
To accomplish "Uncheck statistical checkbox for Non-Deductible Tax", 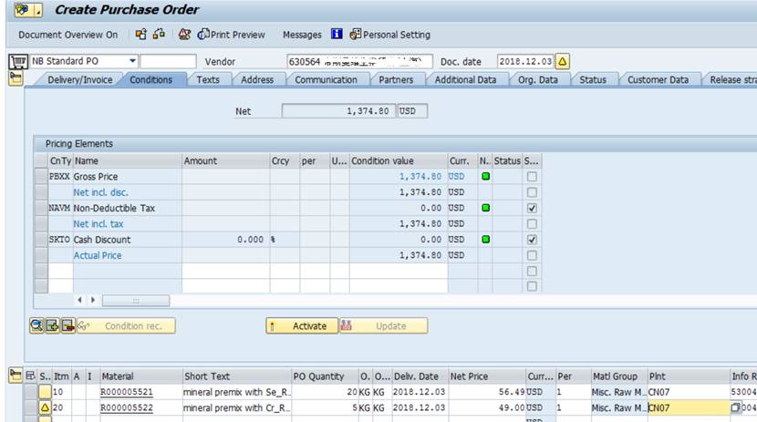I will [532, 209].
